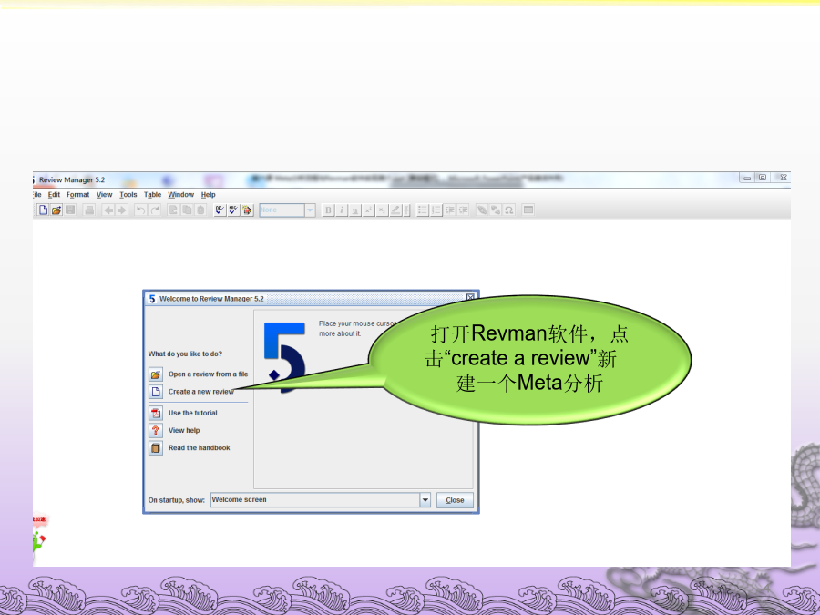Click Read the handbook
The width and height of the screenshot is (820, 615).
pyautogui.click(x=200, y=448)
